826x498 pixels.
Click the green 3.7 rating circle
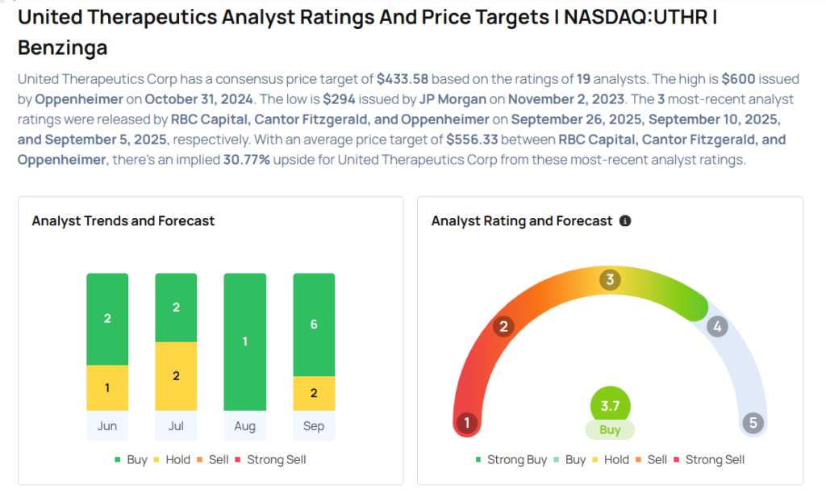click(x=610, y=406)
